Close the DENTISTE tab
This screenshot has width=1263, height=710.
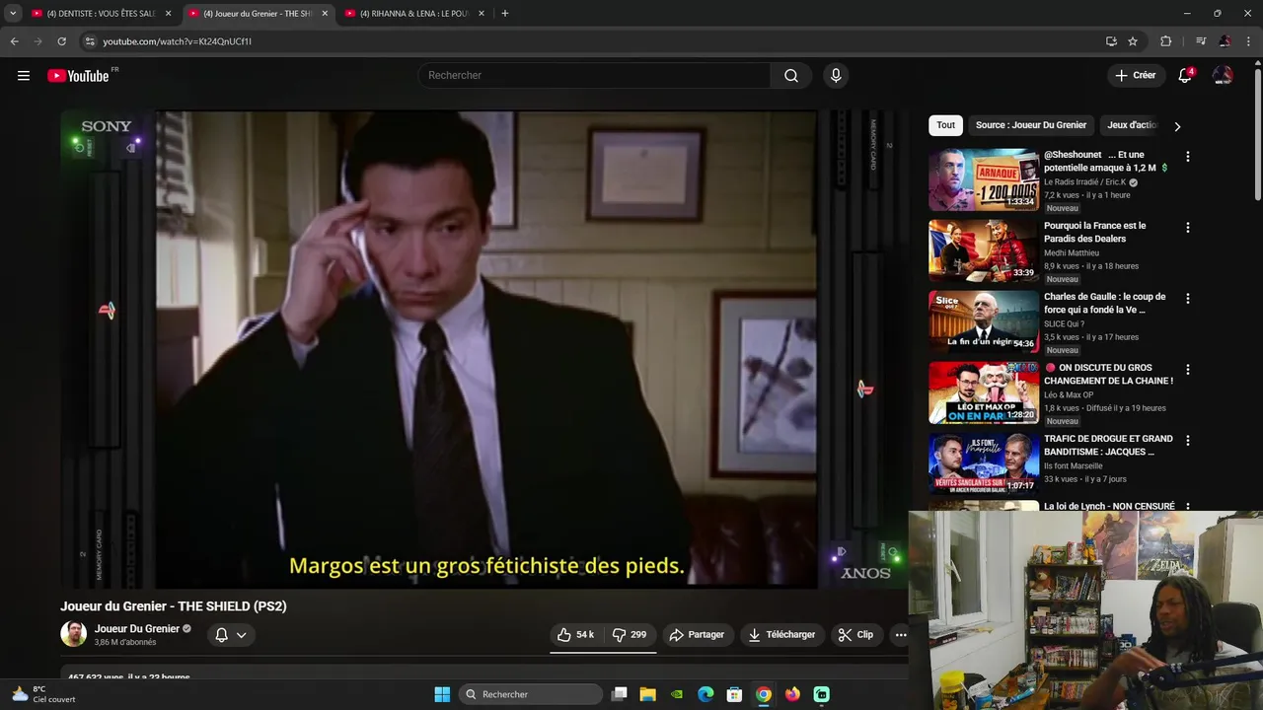coord(168,14)
